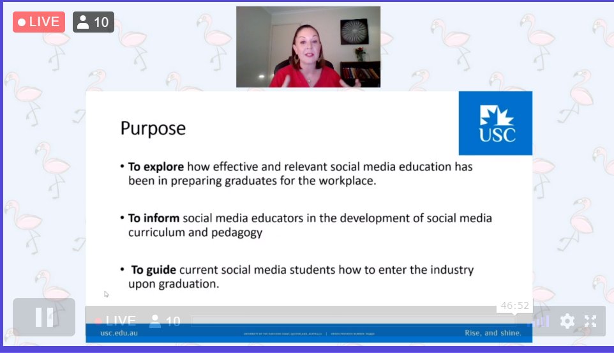Seek on the stream progress bar
This screenshot has height=353, width=614.
353,321
